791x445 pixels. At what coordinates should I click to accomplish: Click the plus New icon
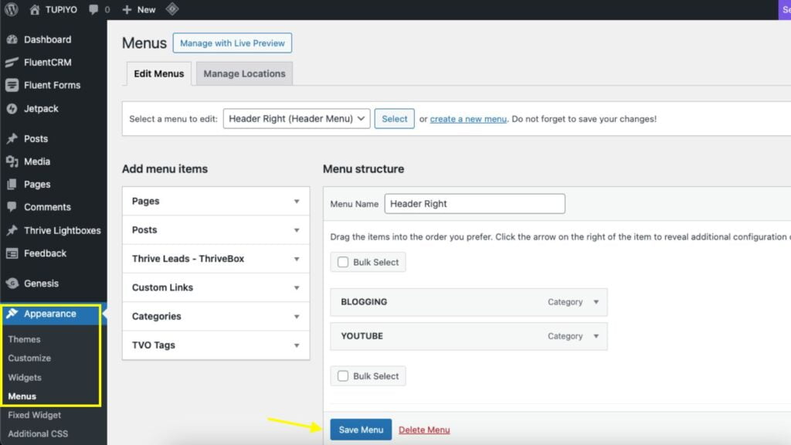[x=127, y=9]
